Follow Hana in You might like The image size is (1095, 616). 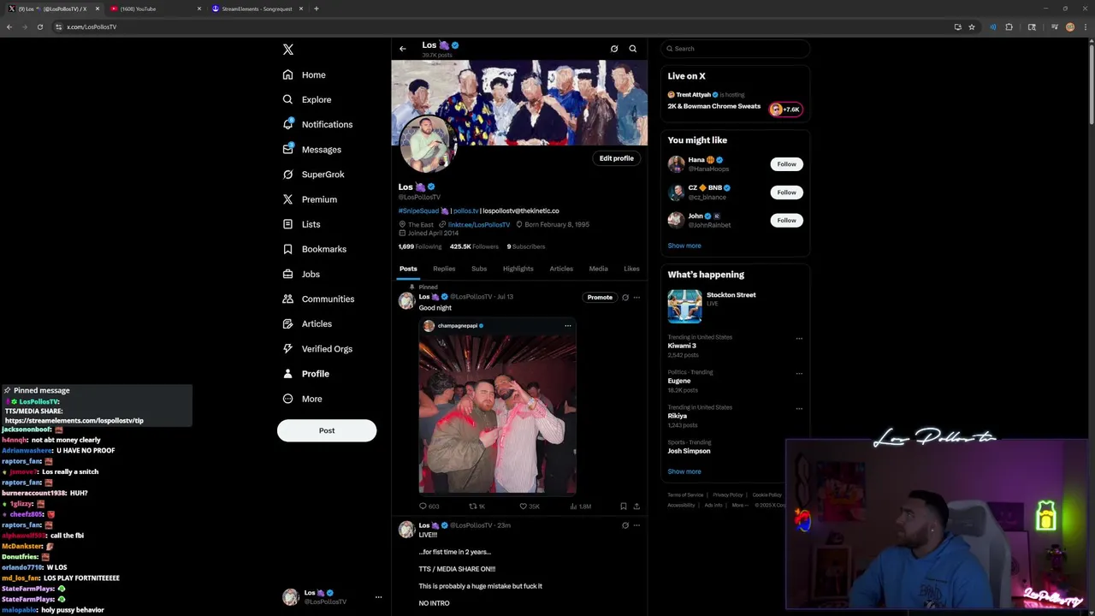coord(786,164)
